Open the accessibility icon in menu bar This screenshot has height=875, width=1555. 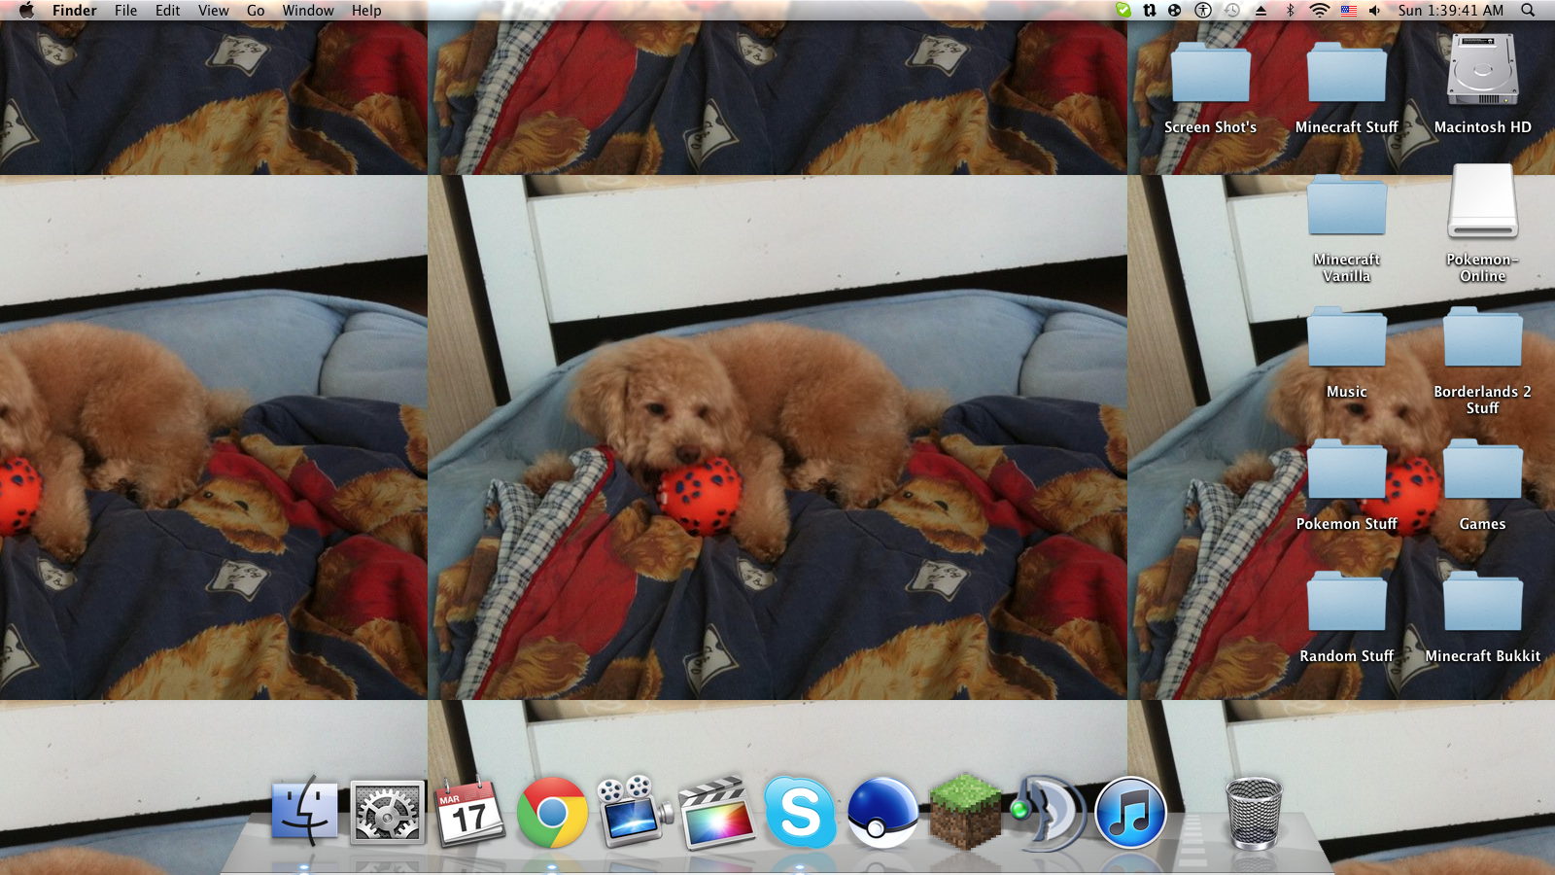pos(1203,10)
